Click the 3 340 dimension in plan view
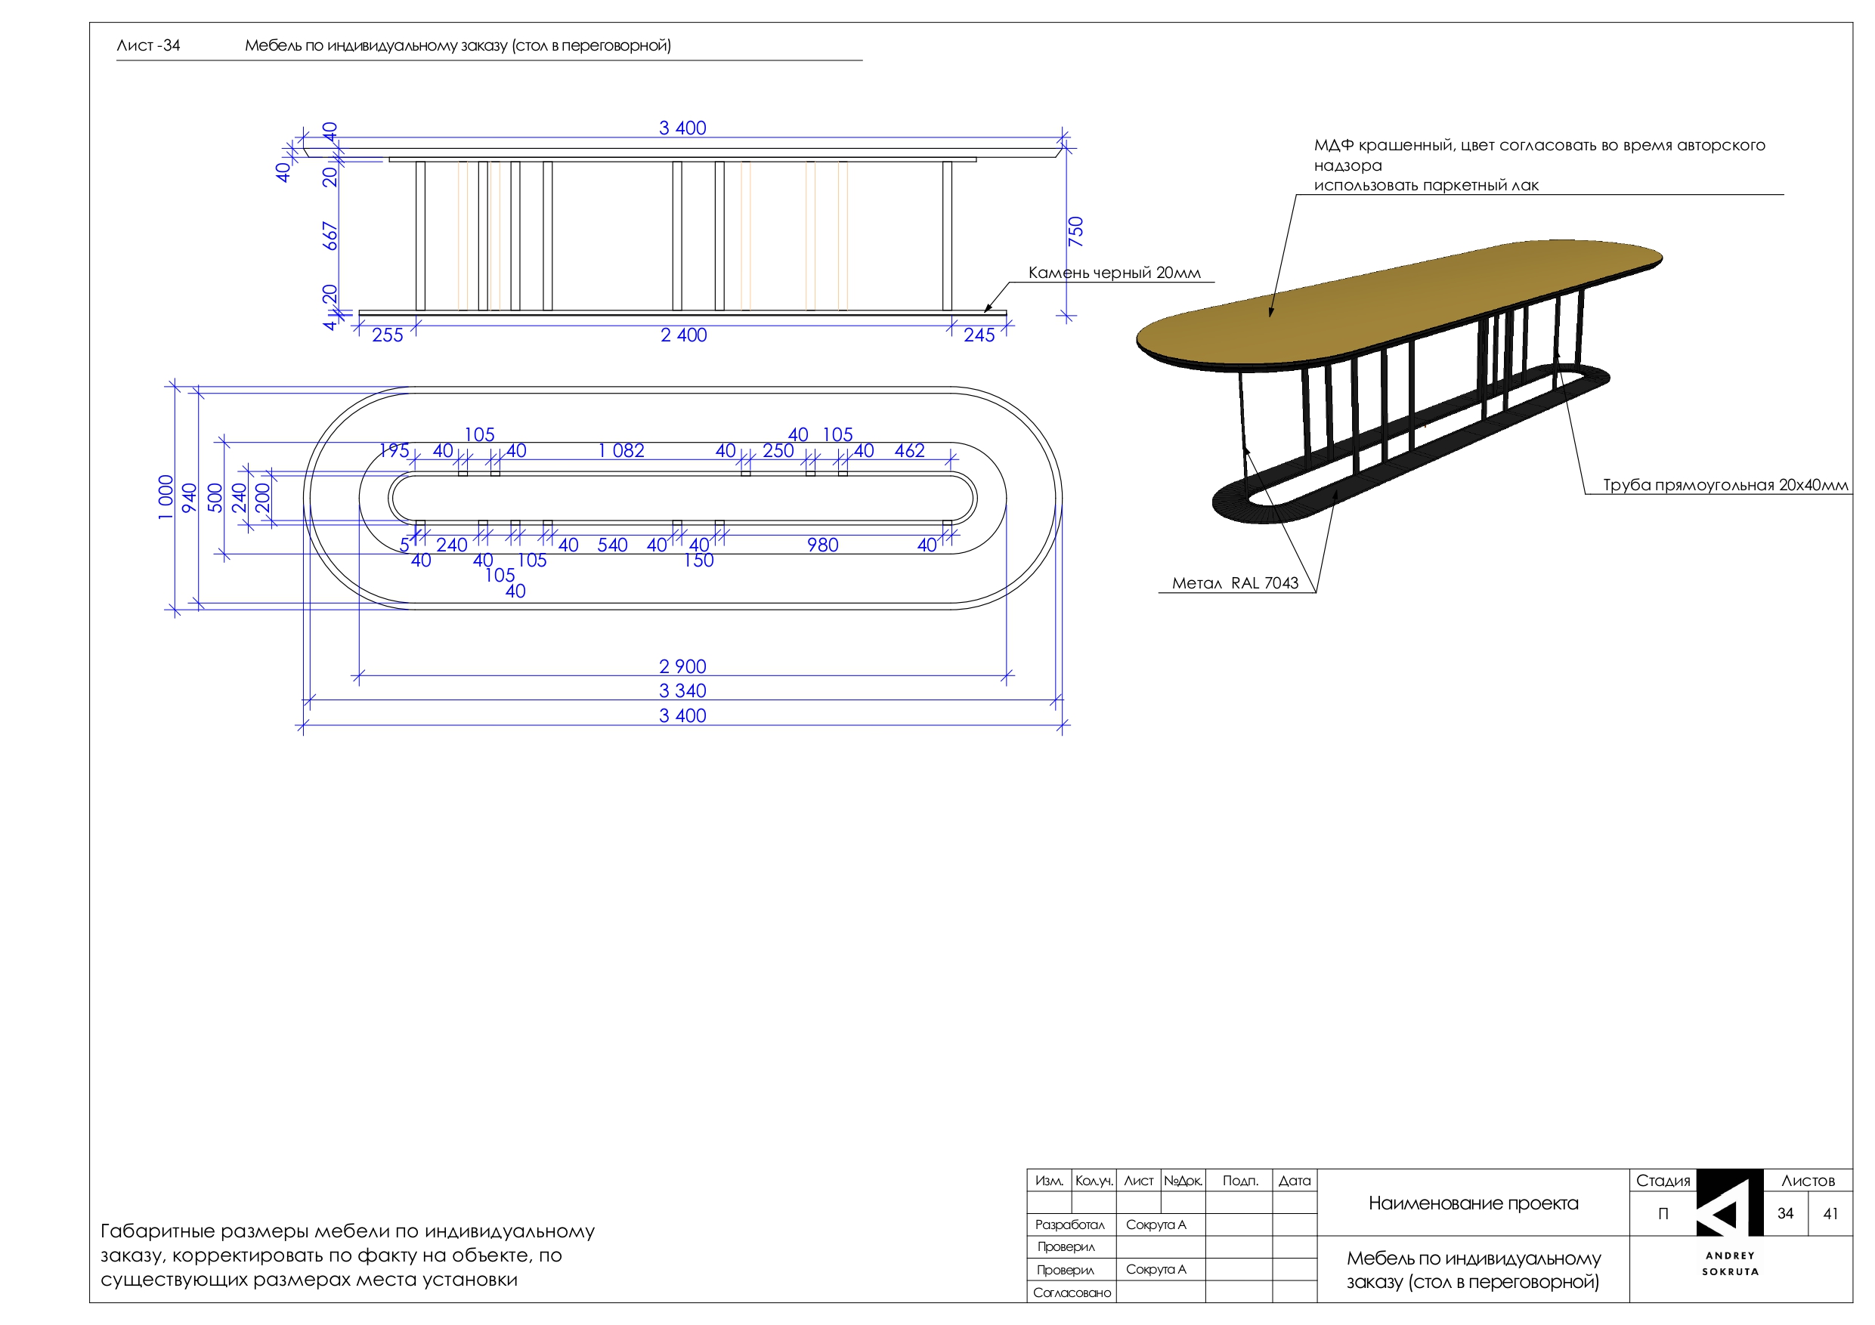Image resolution: width=1875 pixels, height=1325 pixels. 682,690
